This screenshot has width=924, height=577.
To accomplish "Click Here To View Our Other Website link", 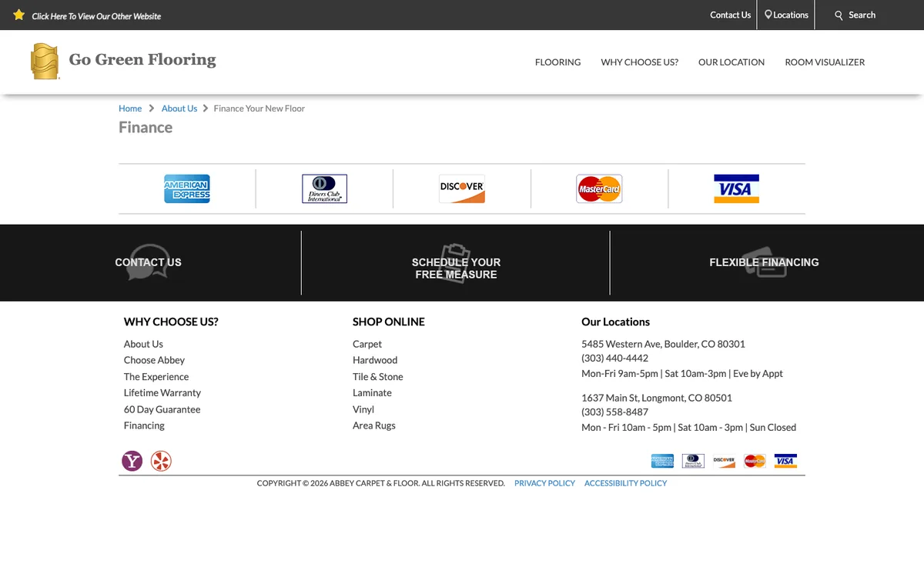I will 96,16.
